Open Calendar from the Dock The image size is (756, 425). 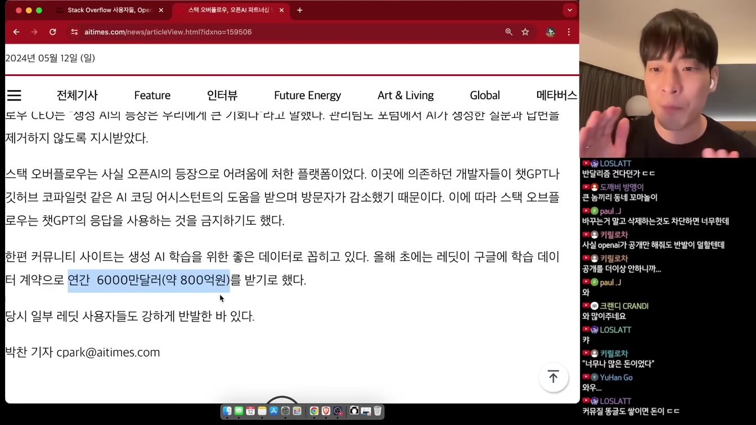point(250,411)
